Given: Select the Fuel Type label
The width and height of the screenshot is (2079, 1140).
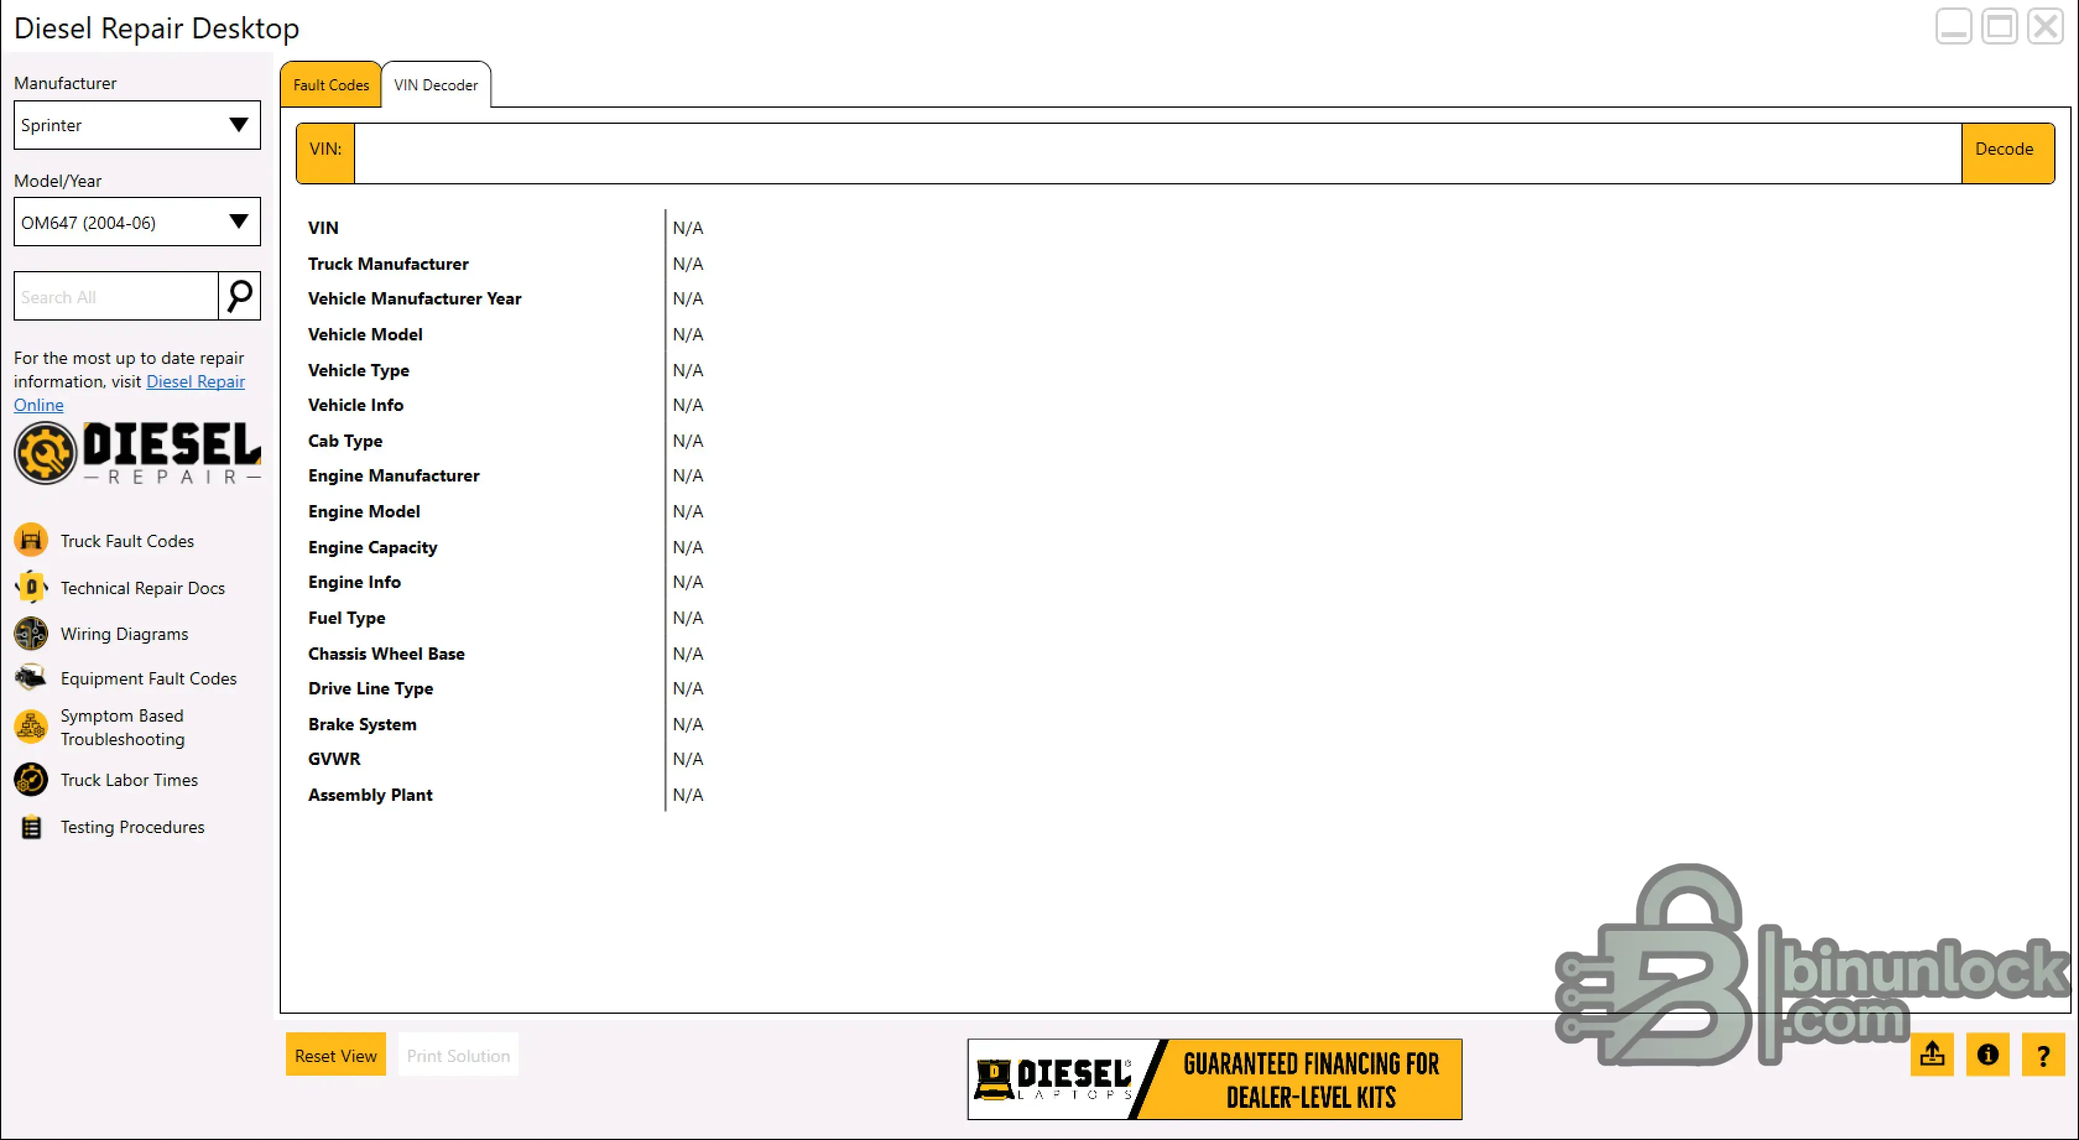Looking at the screenshot, I should click(x=347, y=618).
